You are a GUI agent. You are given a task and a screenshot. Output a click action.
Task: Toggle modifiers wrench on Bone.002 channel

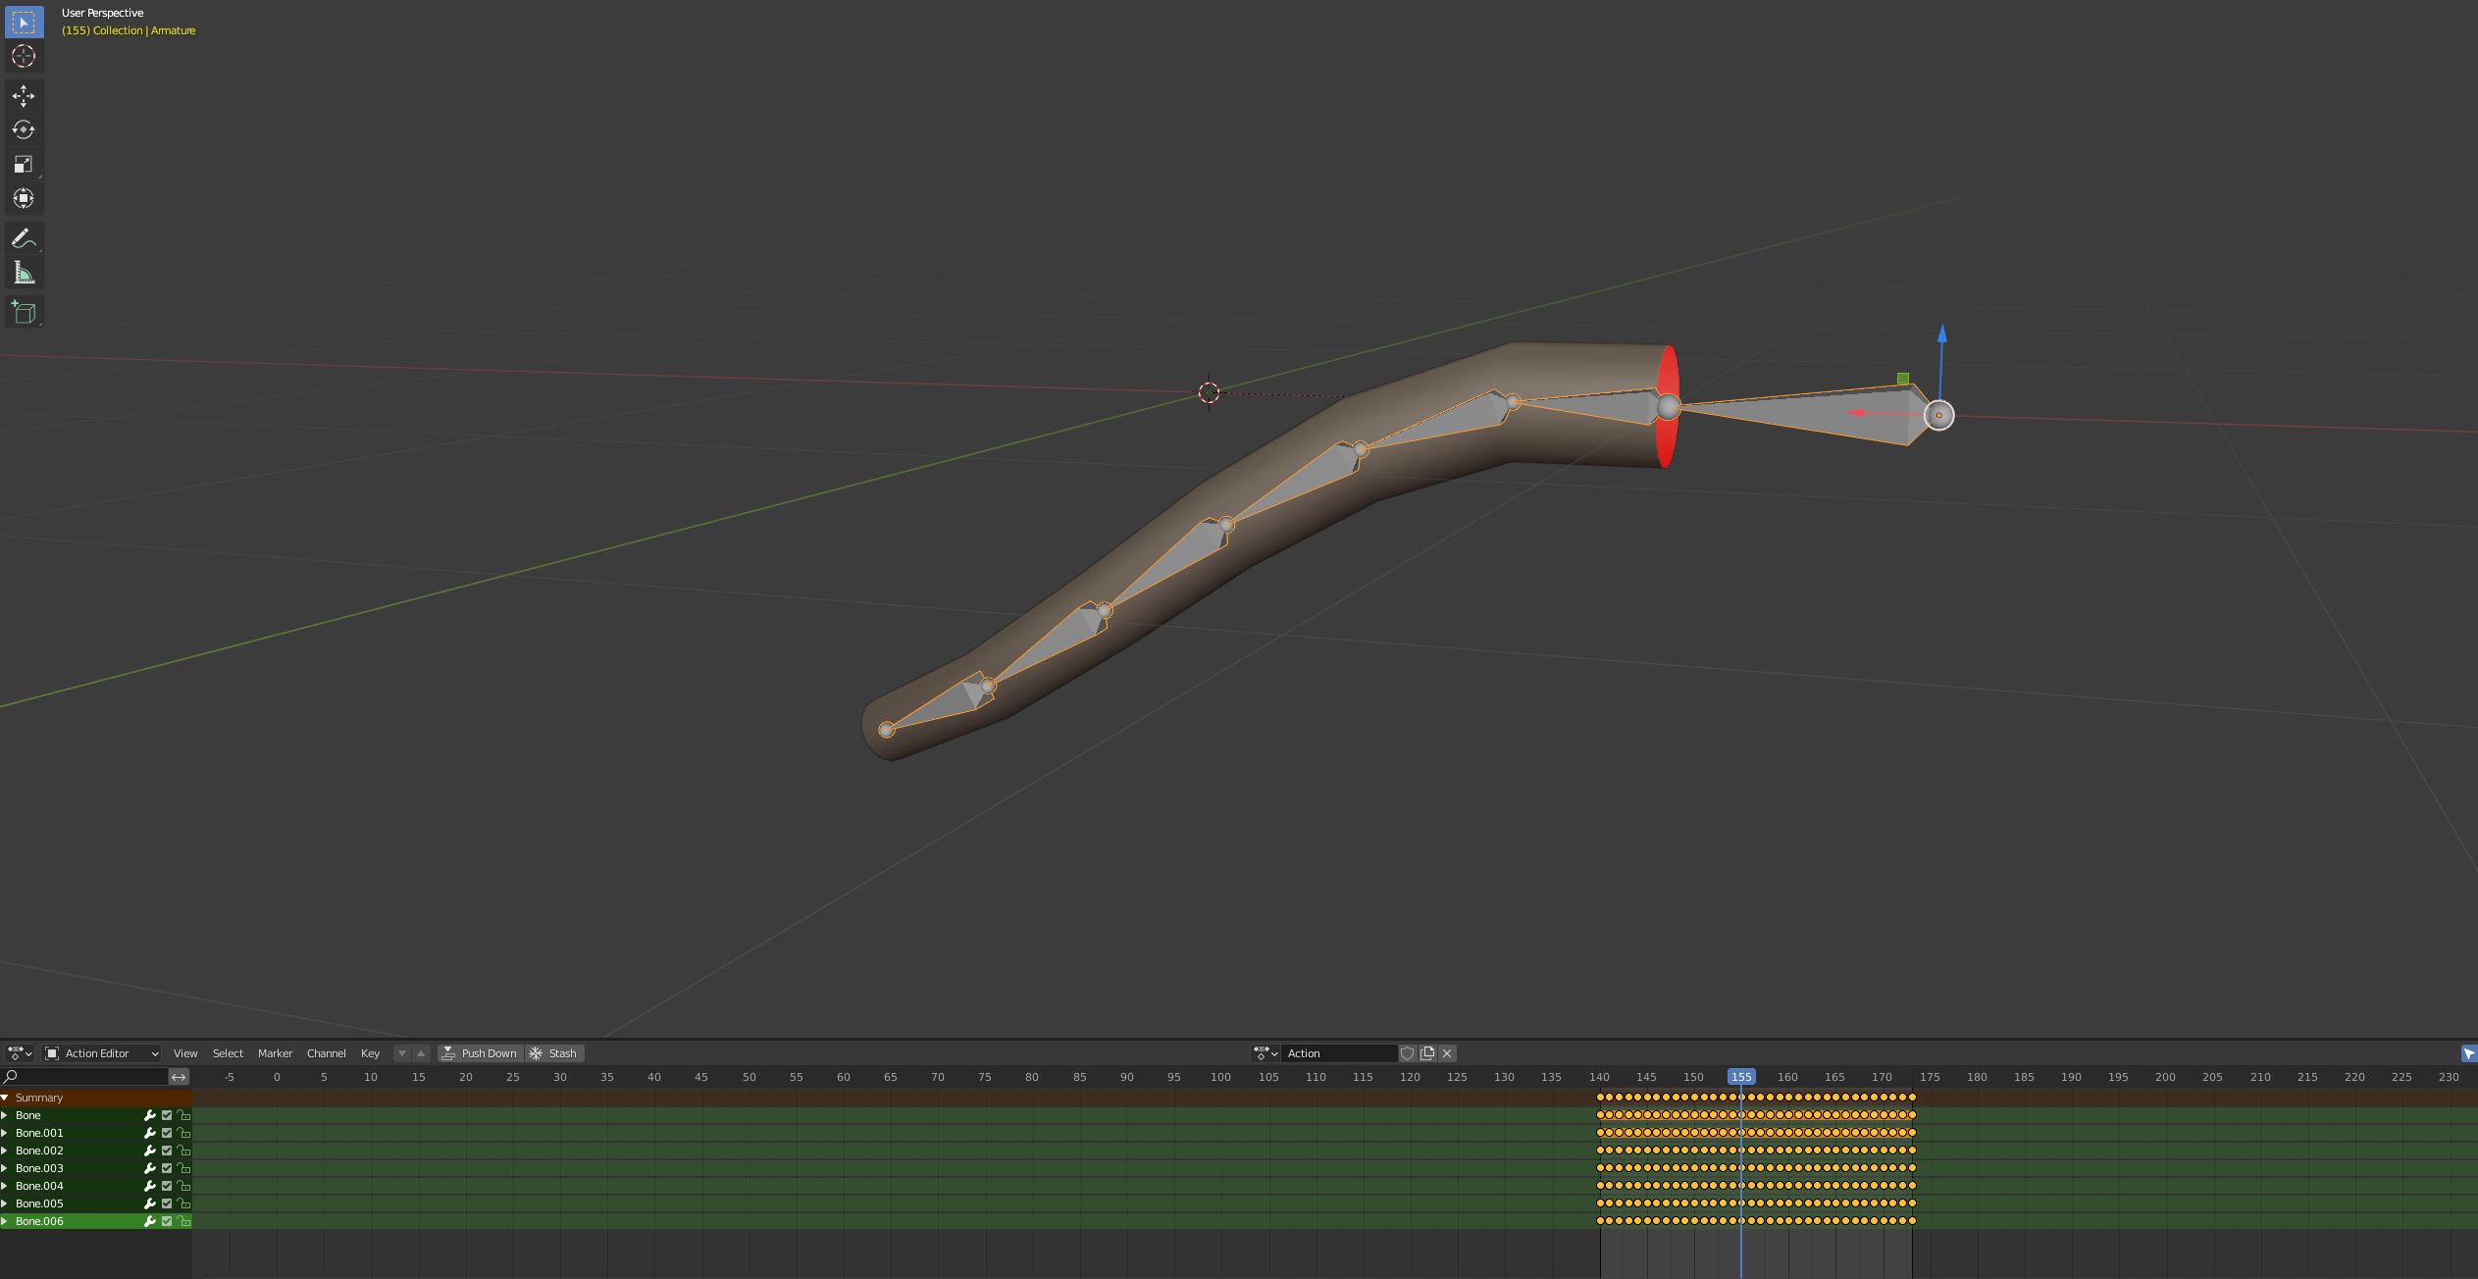[x=150, y=1151]
